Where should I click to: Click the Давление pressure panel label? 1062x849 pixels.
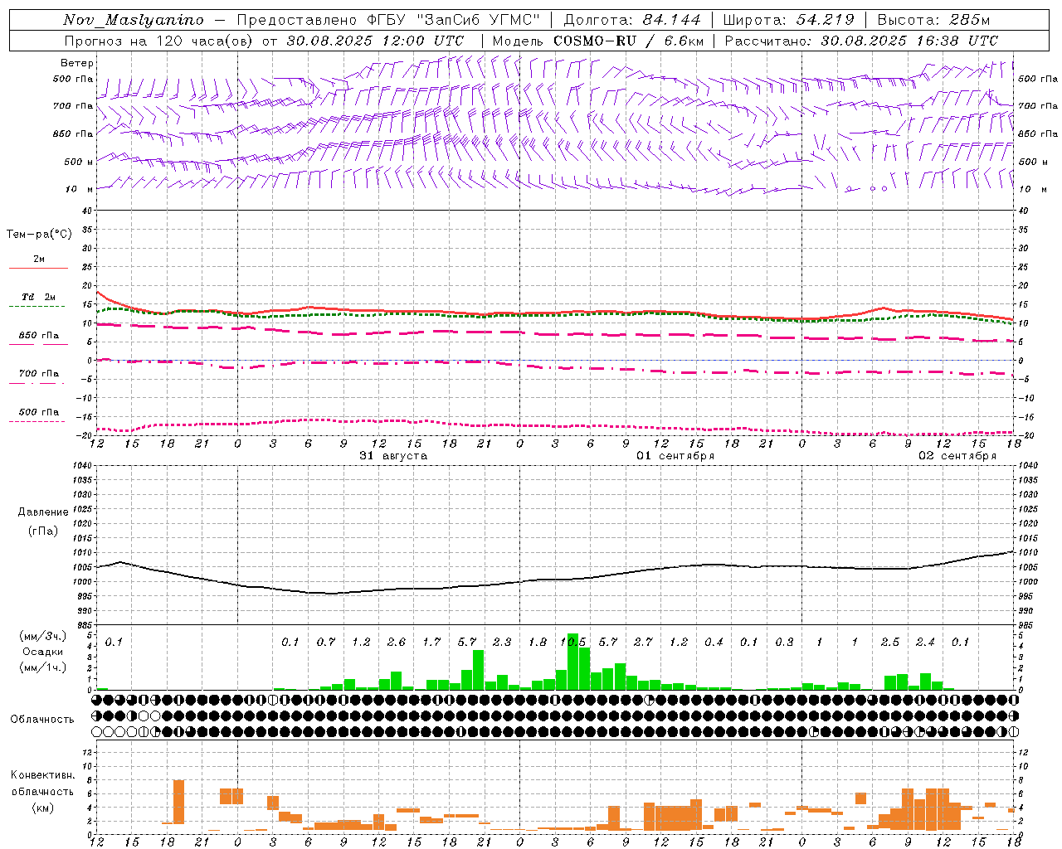(x=43, y=512)
